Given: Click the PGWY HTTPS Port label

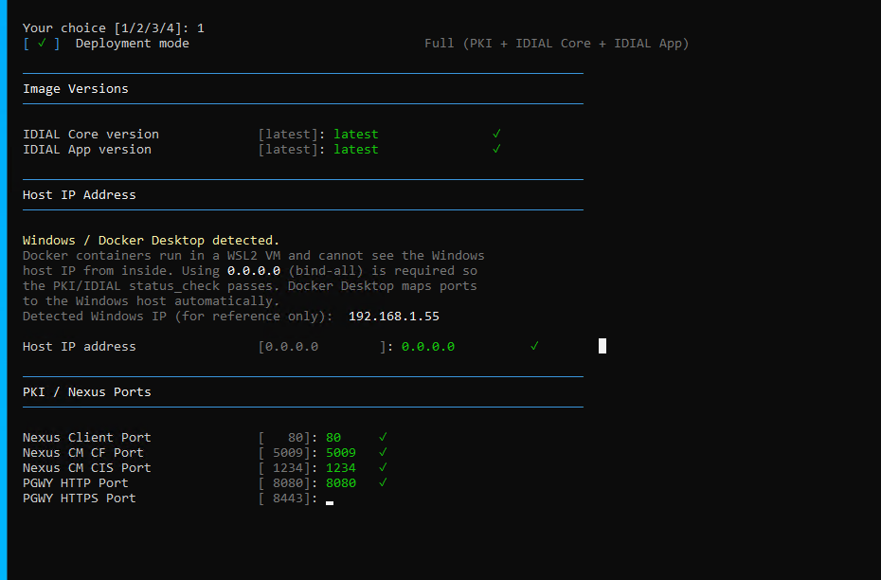Looking at the screenshot, I should pos(80,498).
